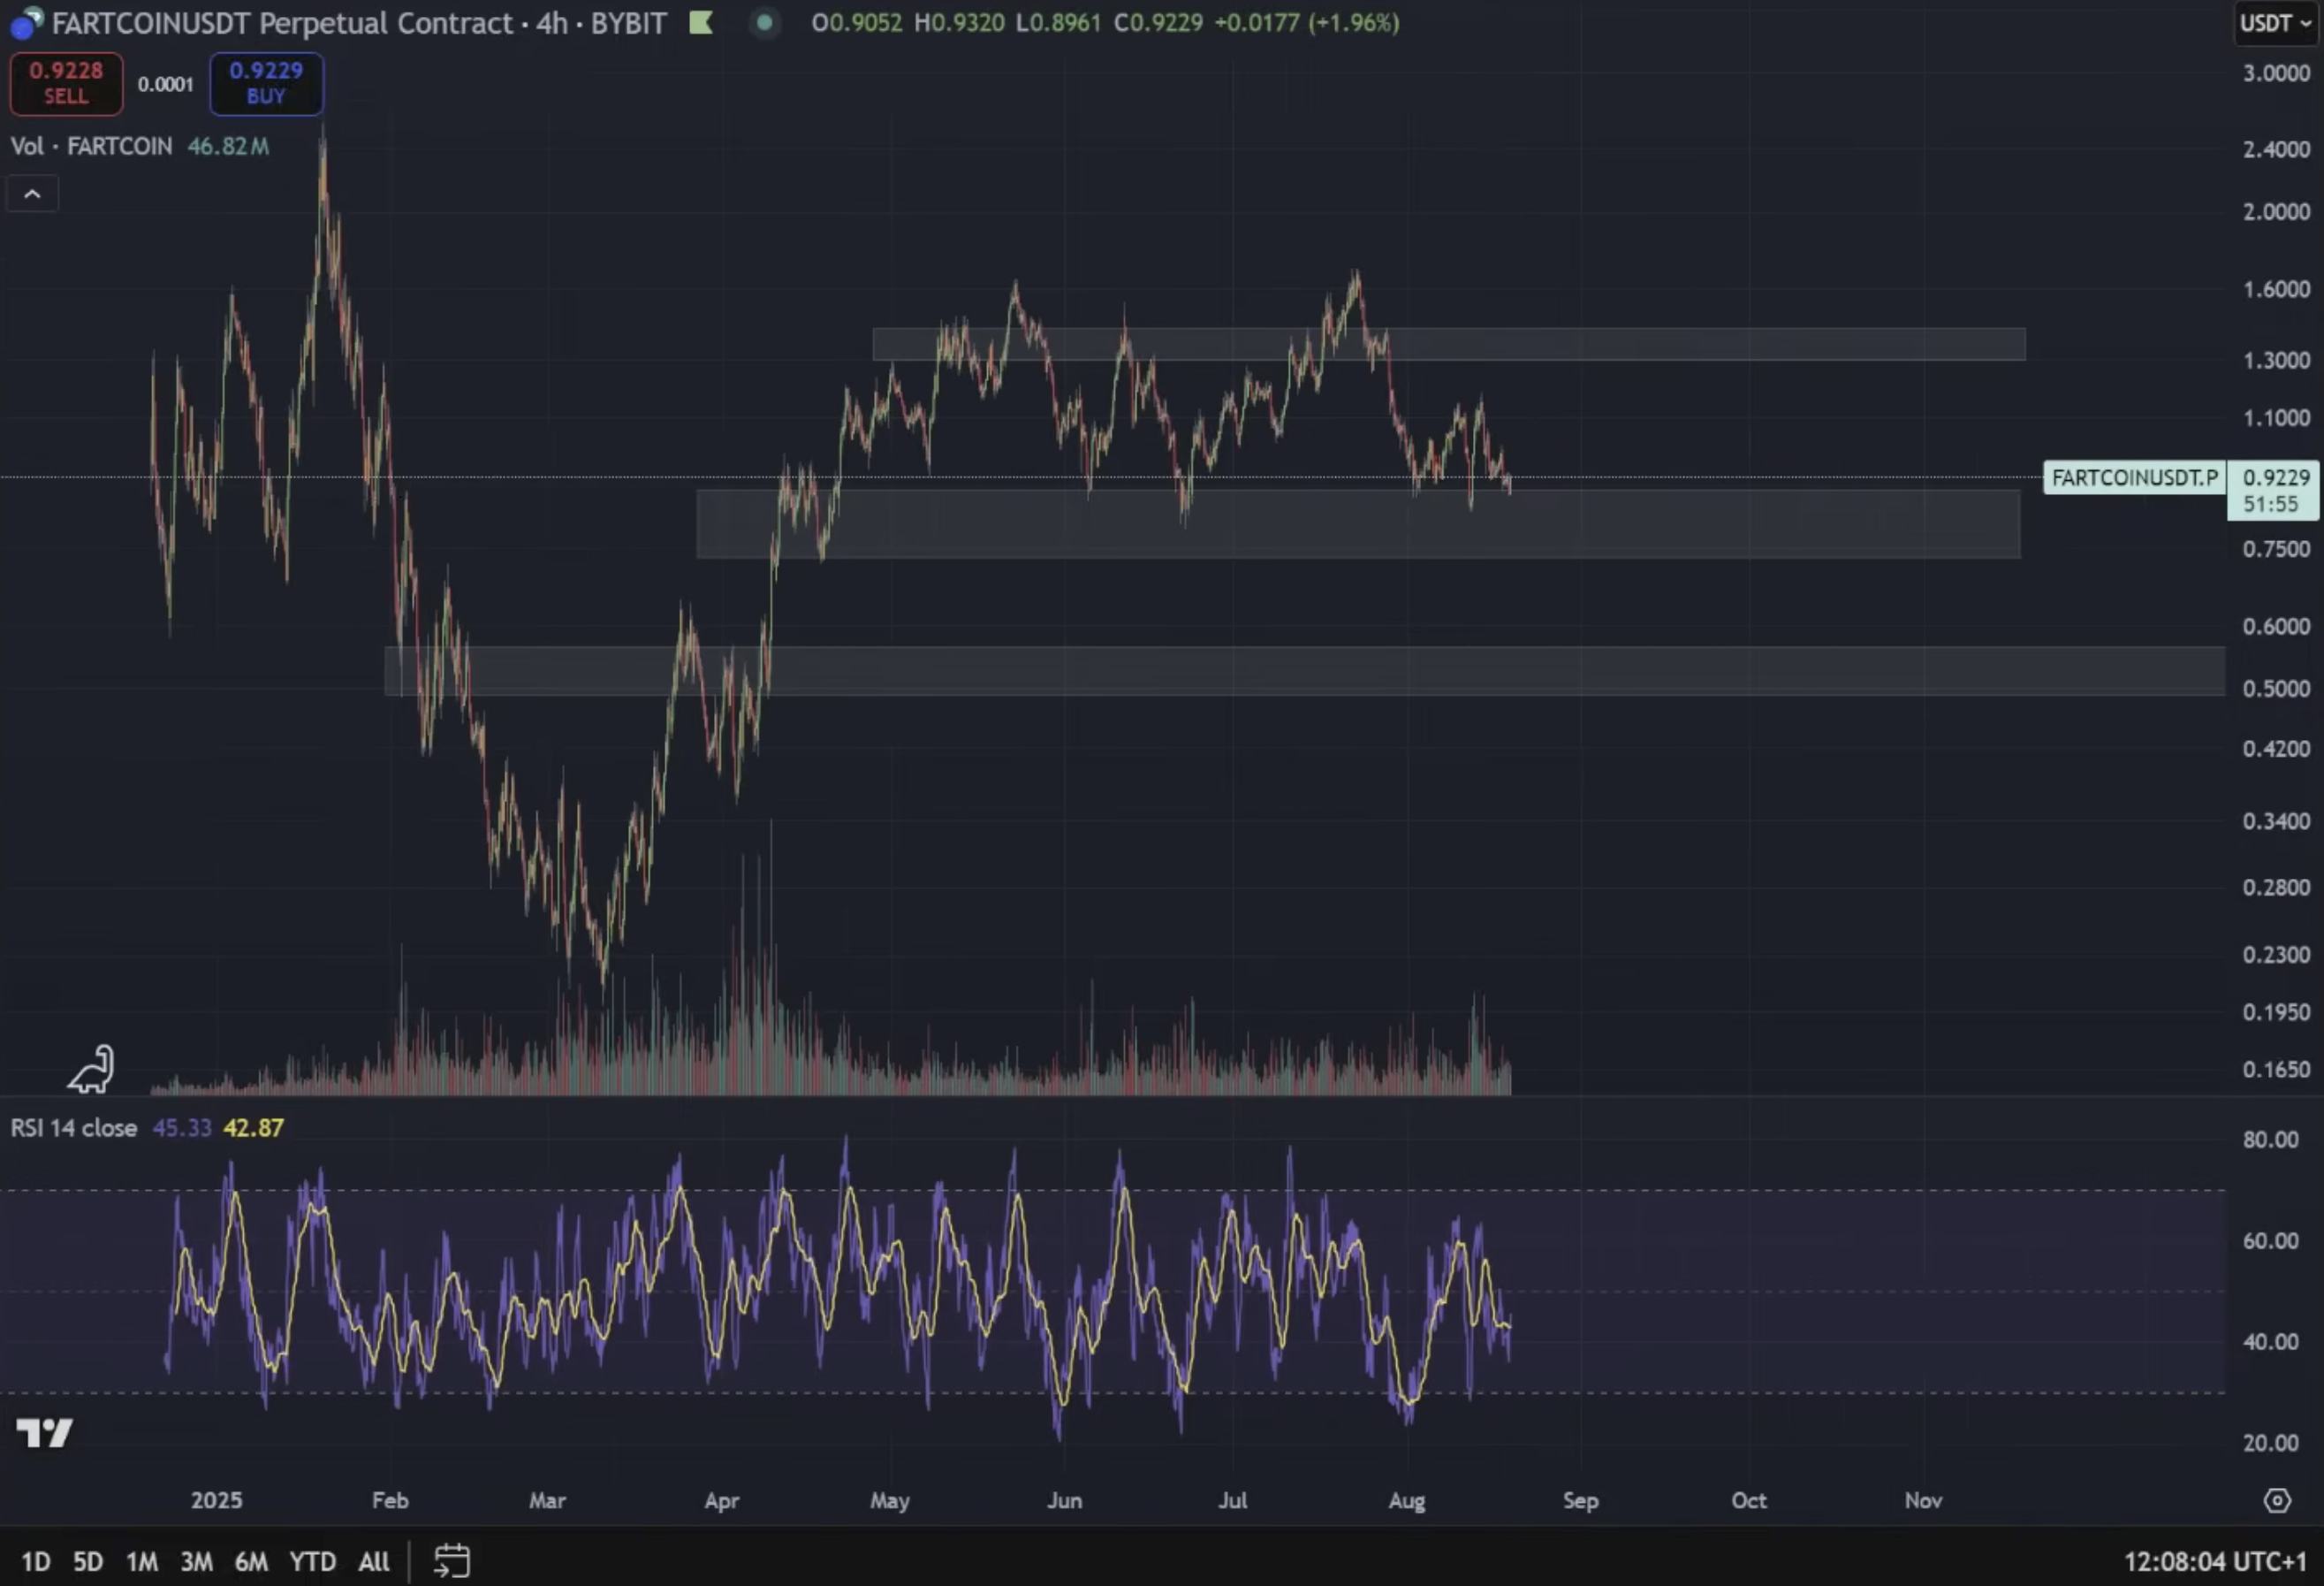Click the green market status dot
The height and width of the screenshot is (1586, 2324).
point(764,22)
